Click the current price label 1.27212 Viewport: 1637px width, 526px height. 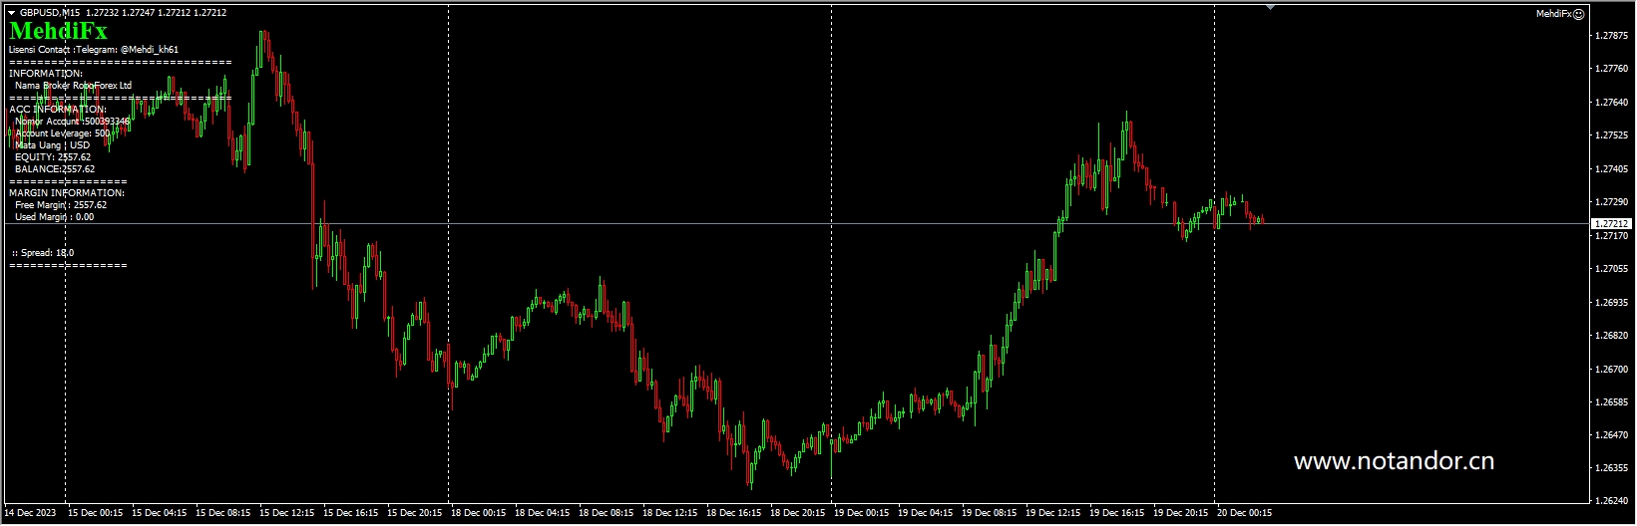coord(1611,224)
